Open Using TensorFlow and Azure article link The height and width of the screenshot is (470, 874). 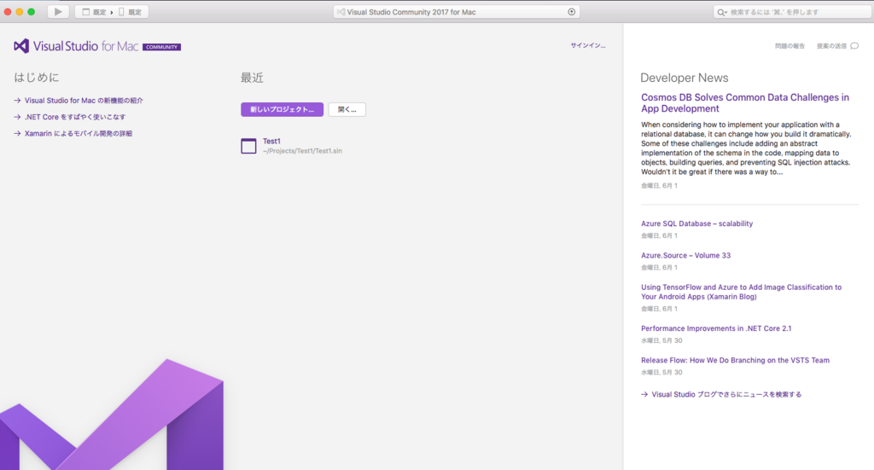point(742,292)
